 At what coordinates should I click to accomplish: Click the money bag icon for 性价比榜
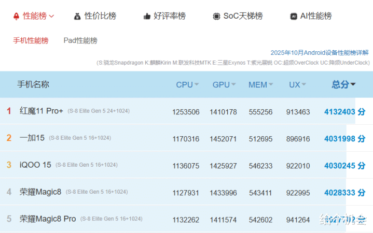(x=77, y=16)
